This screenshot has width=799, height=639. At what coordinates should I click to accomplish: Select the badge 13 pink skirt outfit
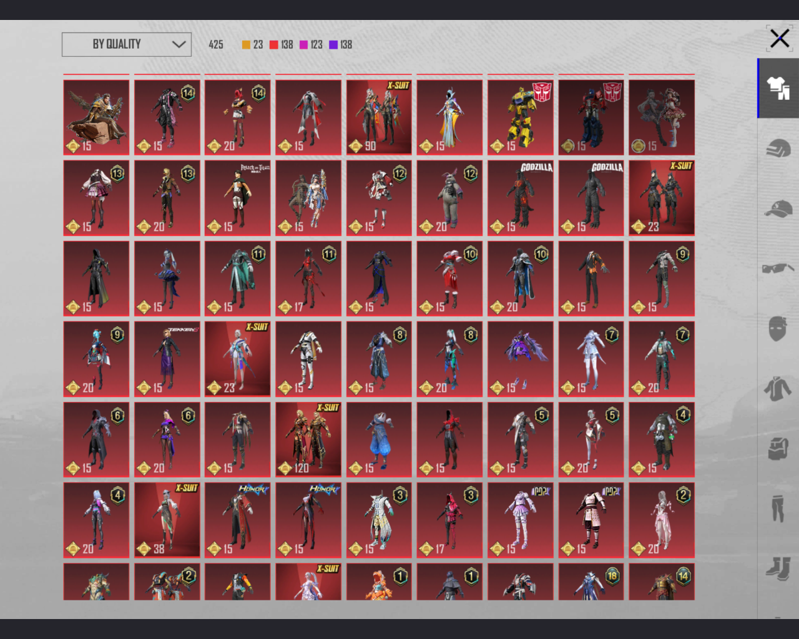[x=96, y=198]
